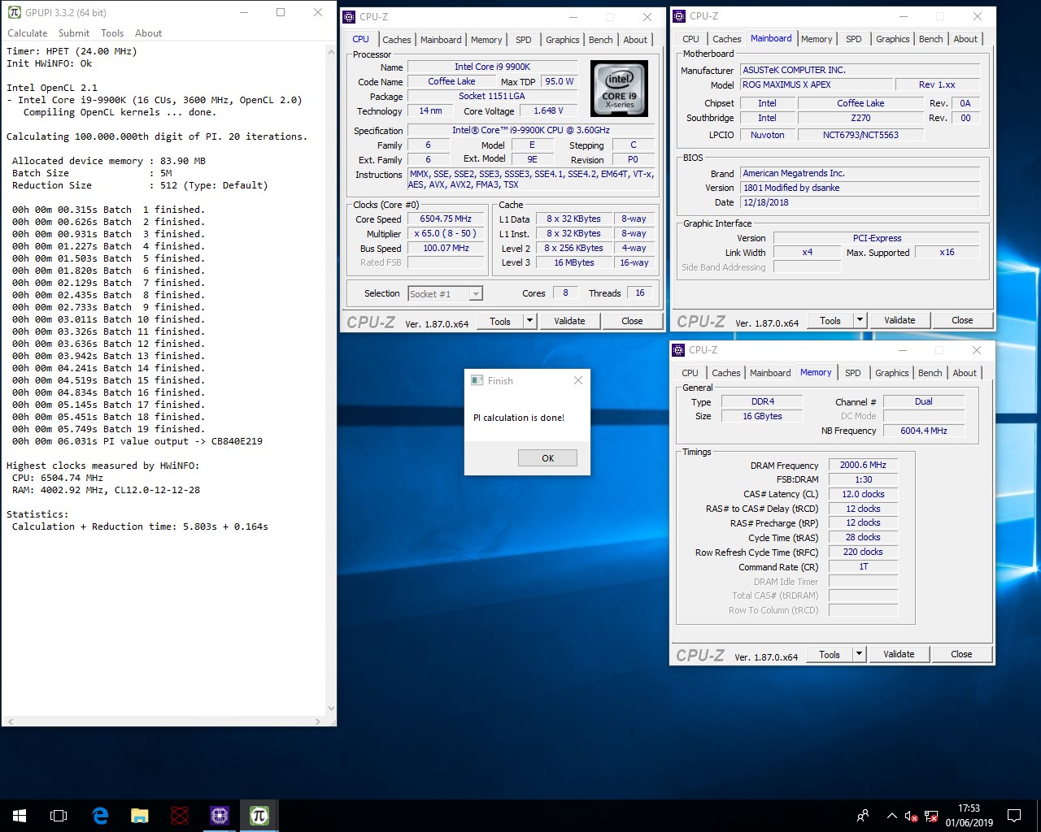Click the purple CPU-Z icon on the taskbar
Screen dimensions: 1041x832
point(219,815)
